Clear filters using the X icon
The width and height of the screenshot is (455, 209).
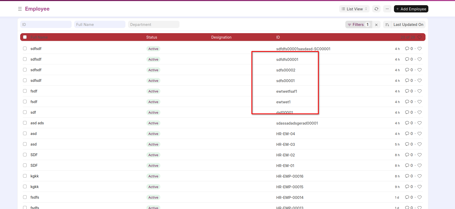(x=376, y=25)
